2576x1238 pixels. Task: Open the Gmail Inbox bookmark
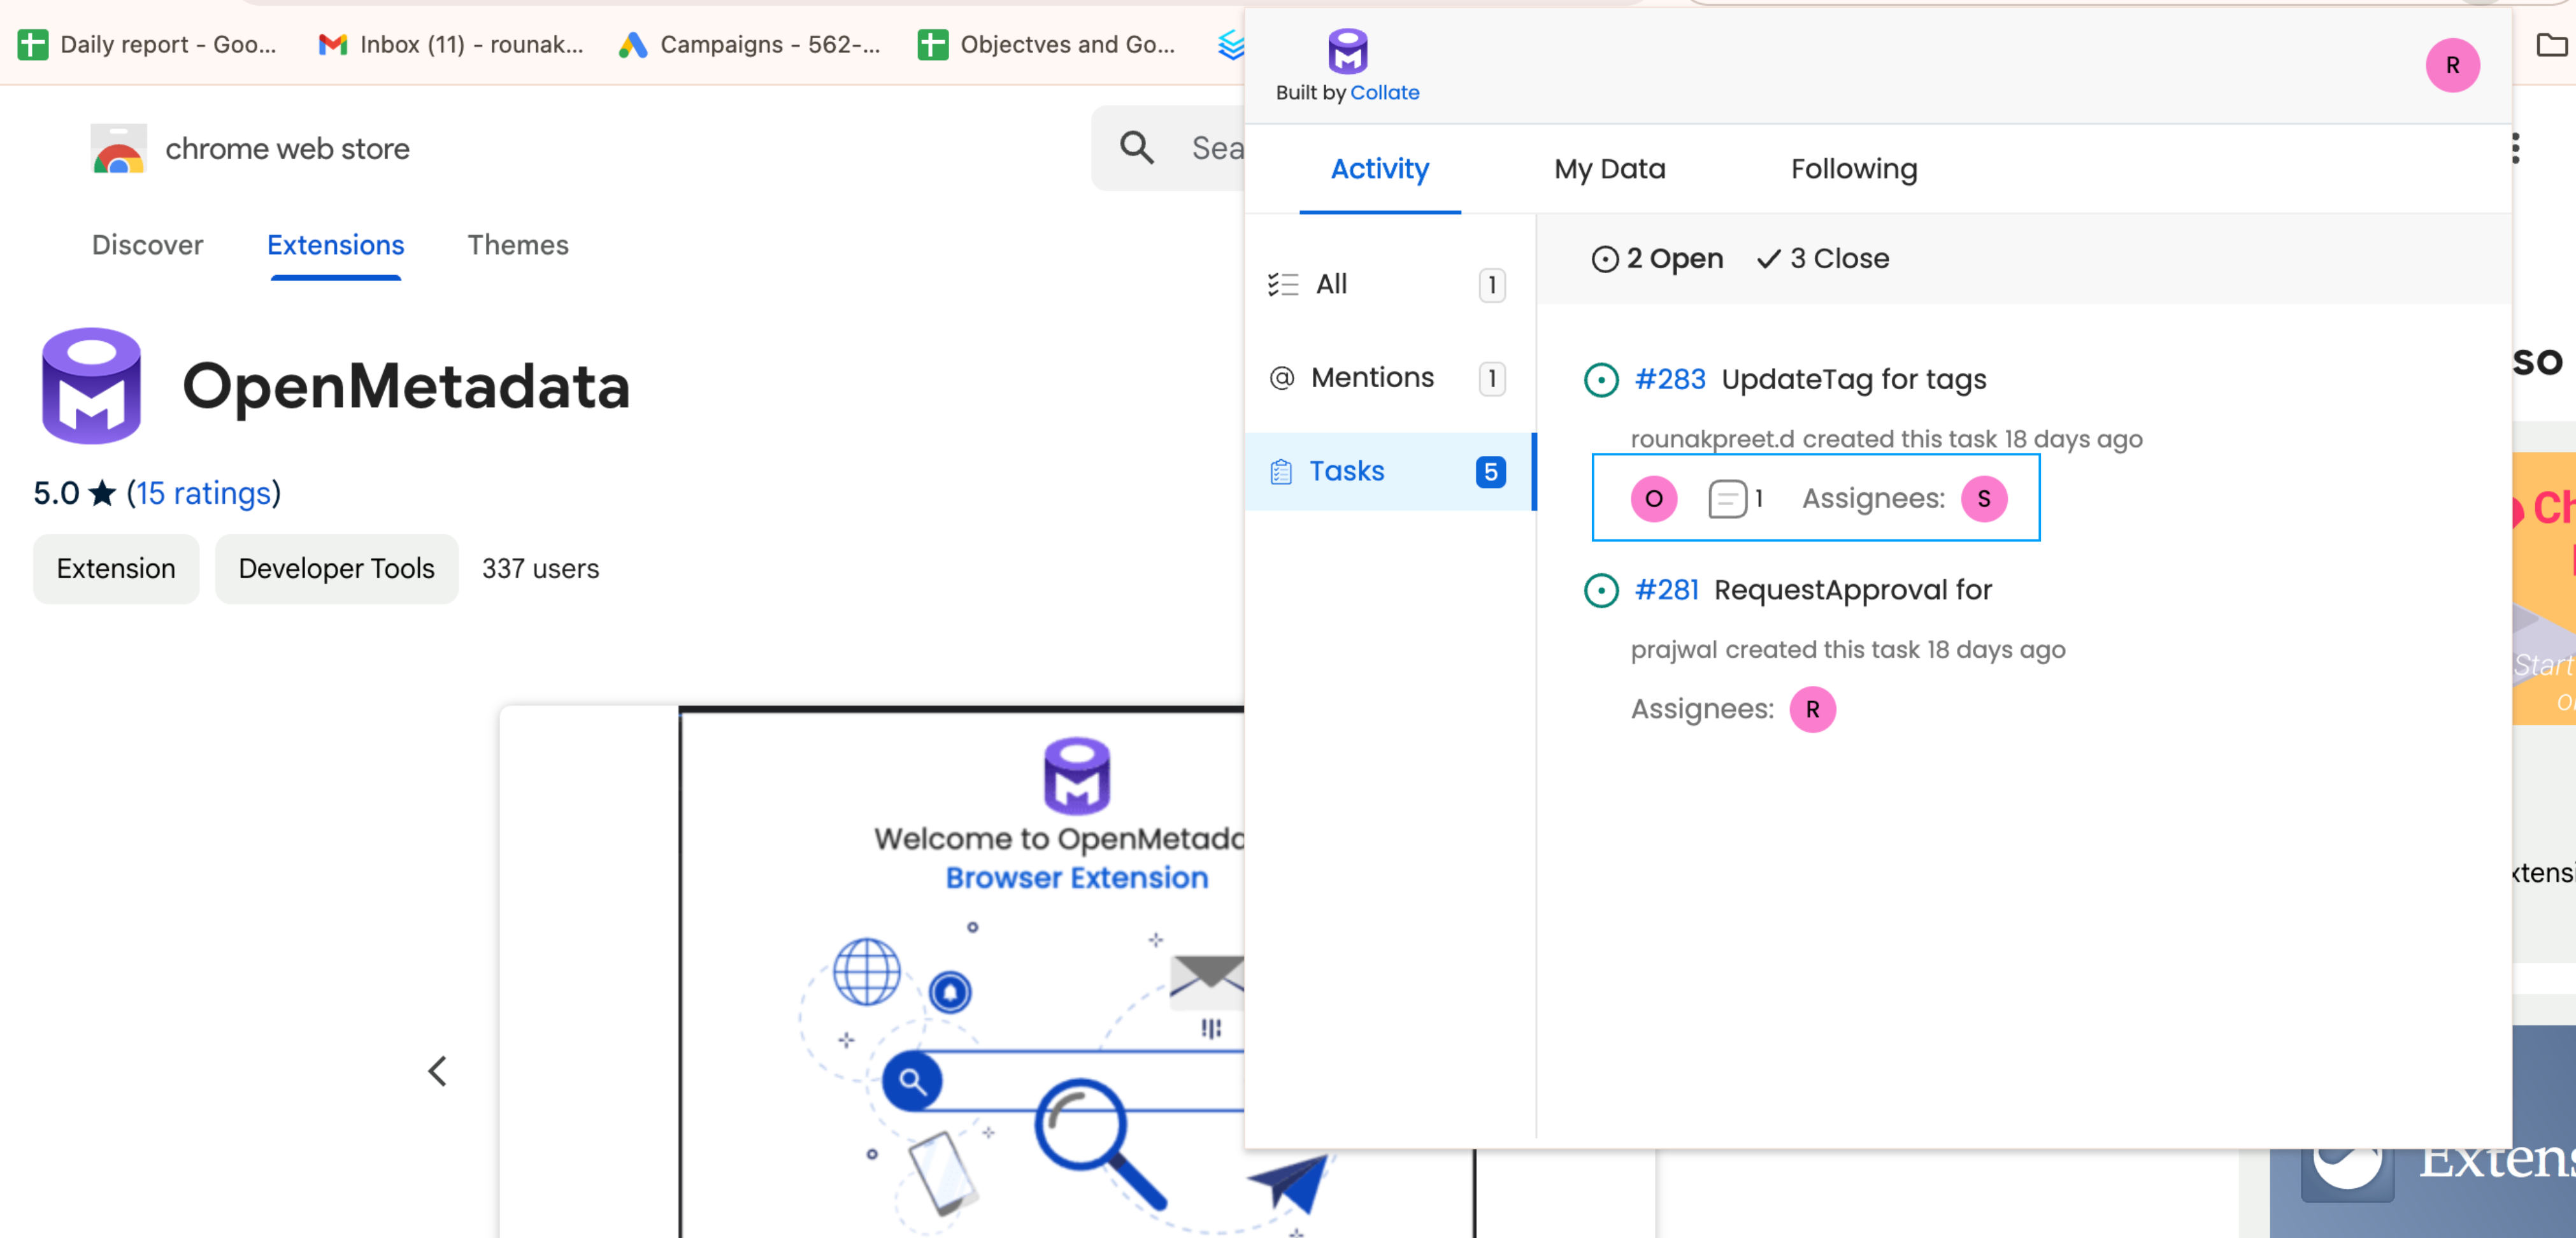pos(449,44)
